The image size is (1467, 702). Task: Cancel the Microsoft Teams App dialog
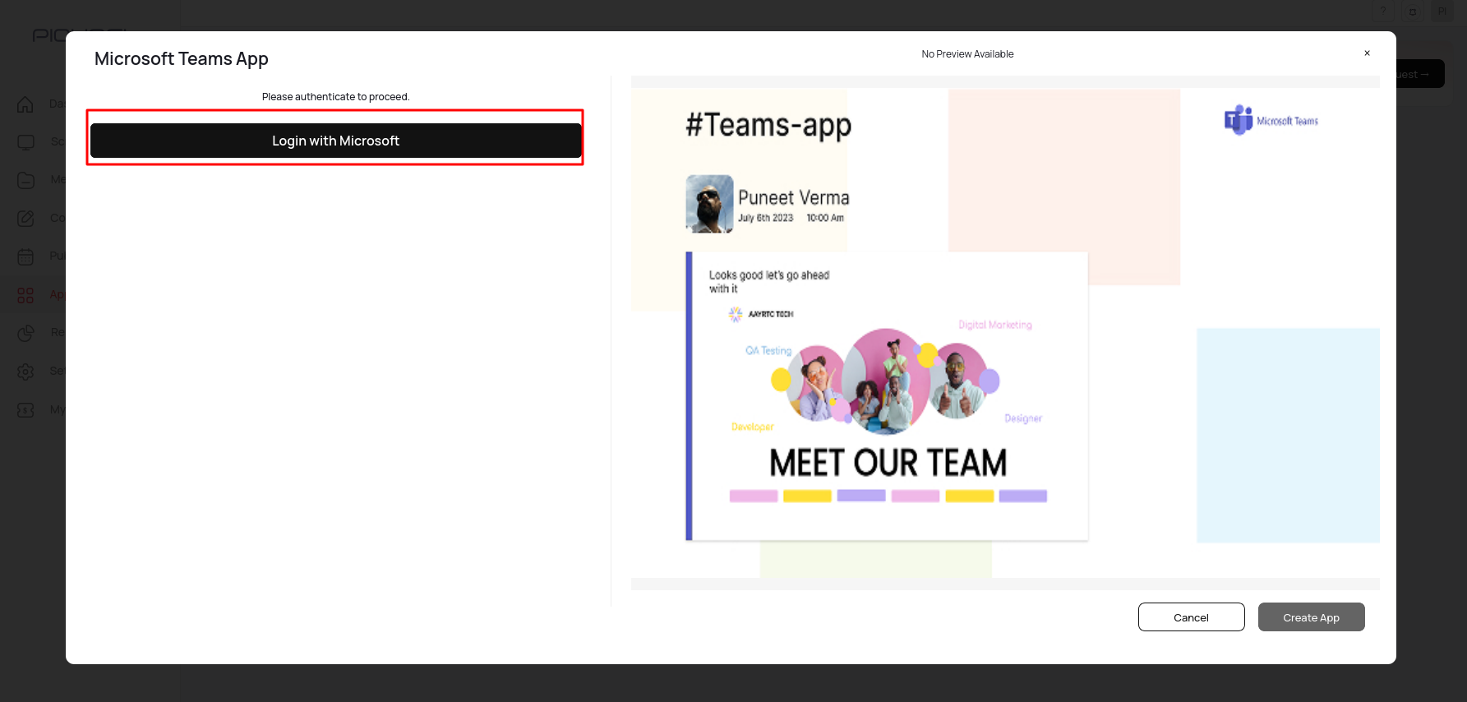[x=1191, y=617]
